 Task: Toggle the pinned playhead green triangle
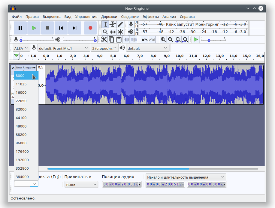tap(16, 56)
